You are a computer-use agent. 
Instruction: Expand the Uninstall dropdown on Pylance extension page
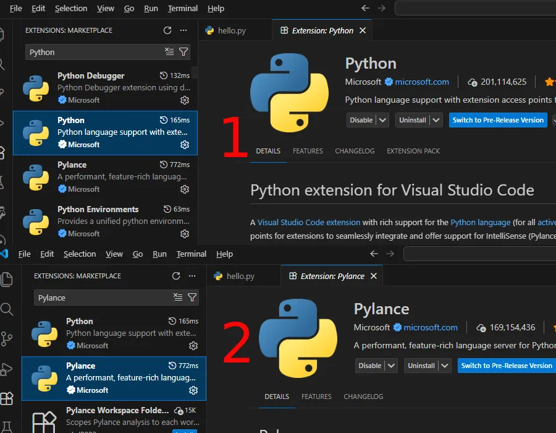(445, 366)
